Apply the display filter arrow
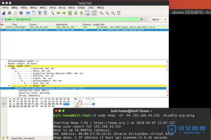The width and height of the screenshot is (211, 140). 145,19
